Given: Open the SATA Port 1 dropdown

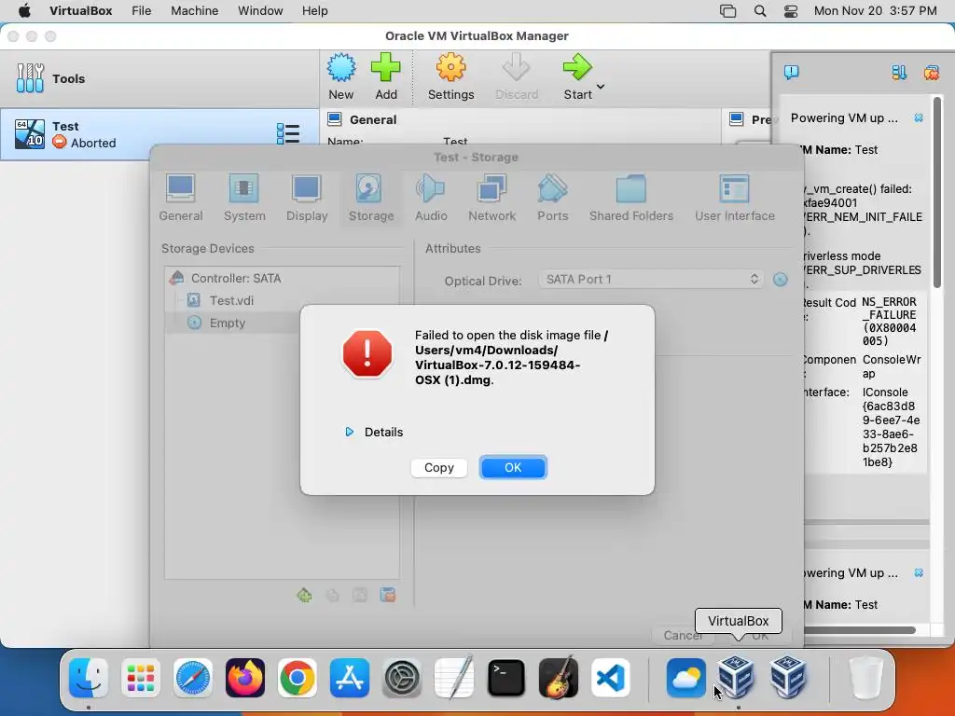Looking at the screenshot, I should coord(651,280).
